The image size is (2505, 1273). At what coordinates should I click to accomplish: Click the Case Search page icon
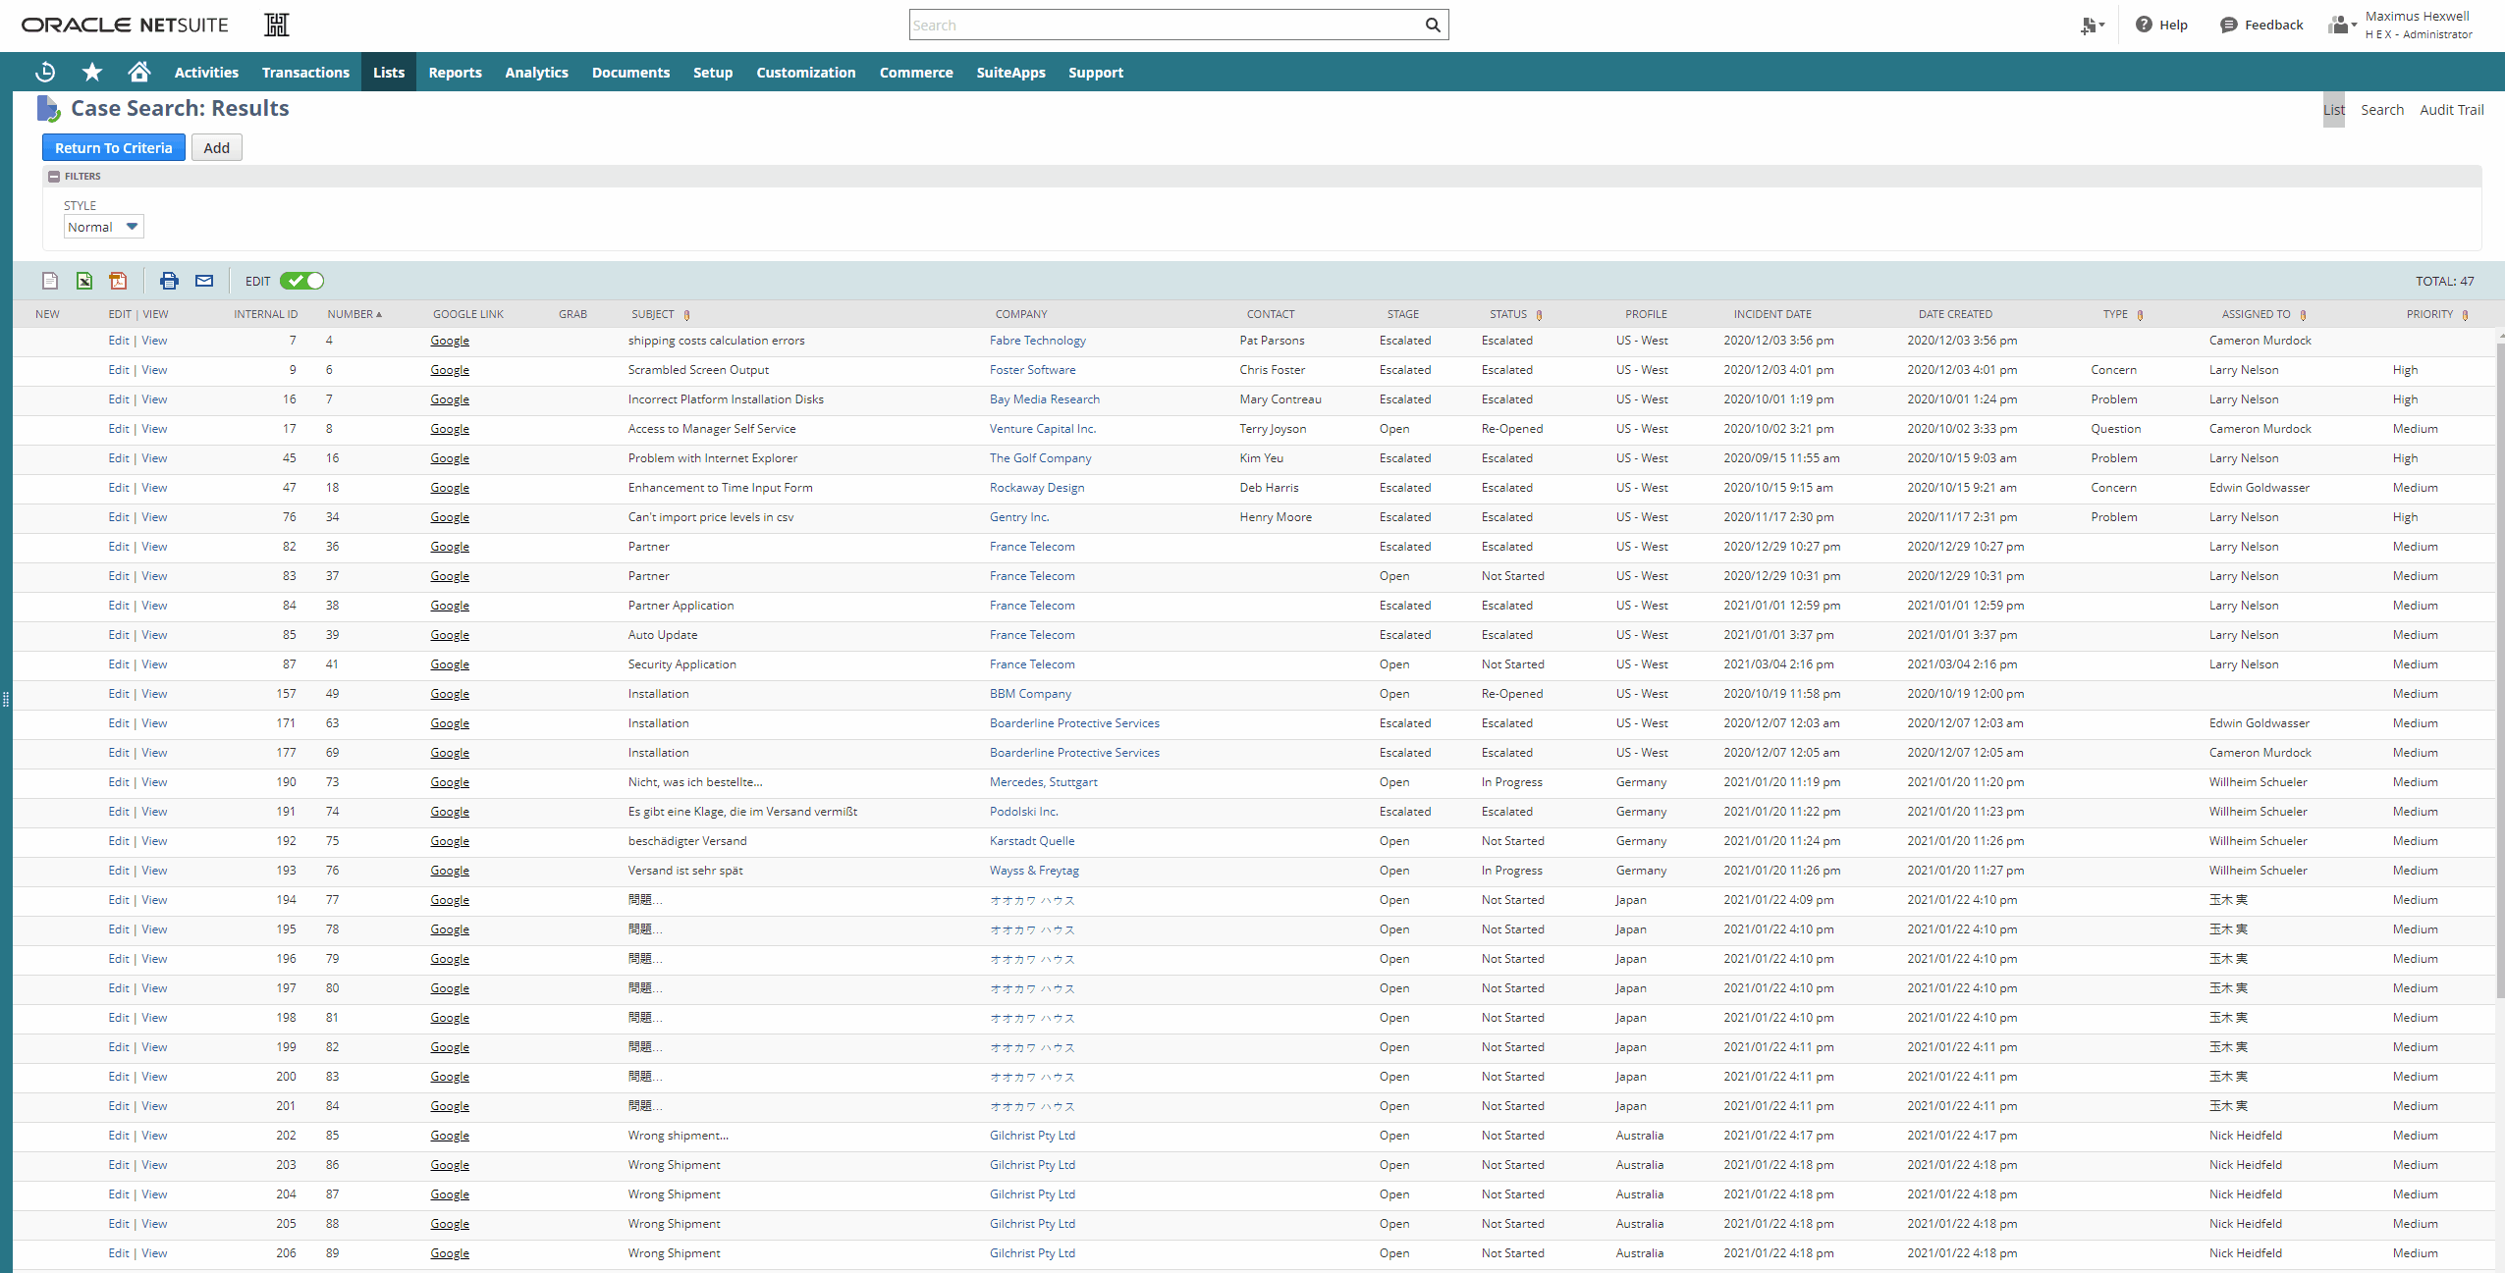pos(48,108)
